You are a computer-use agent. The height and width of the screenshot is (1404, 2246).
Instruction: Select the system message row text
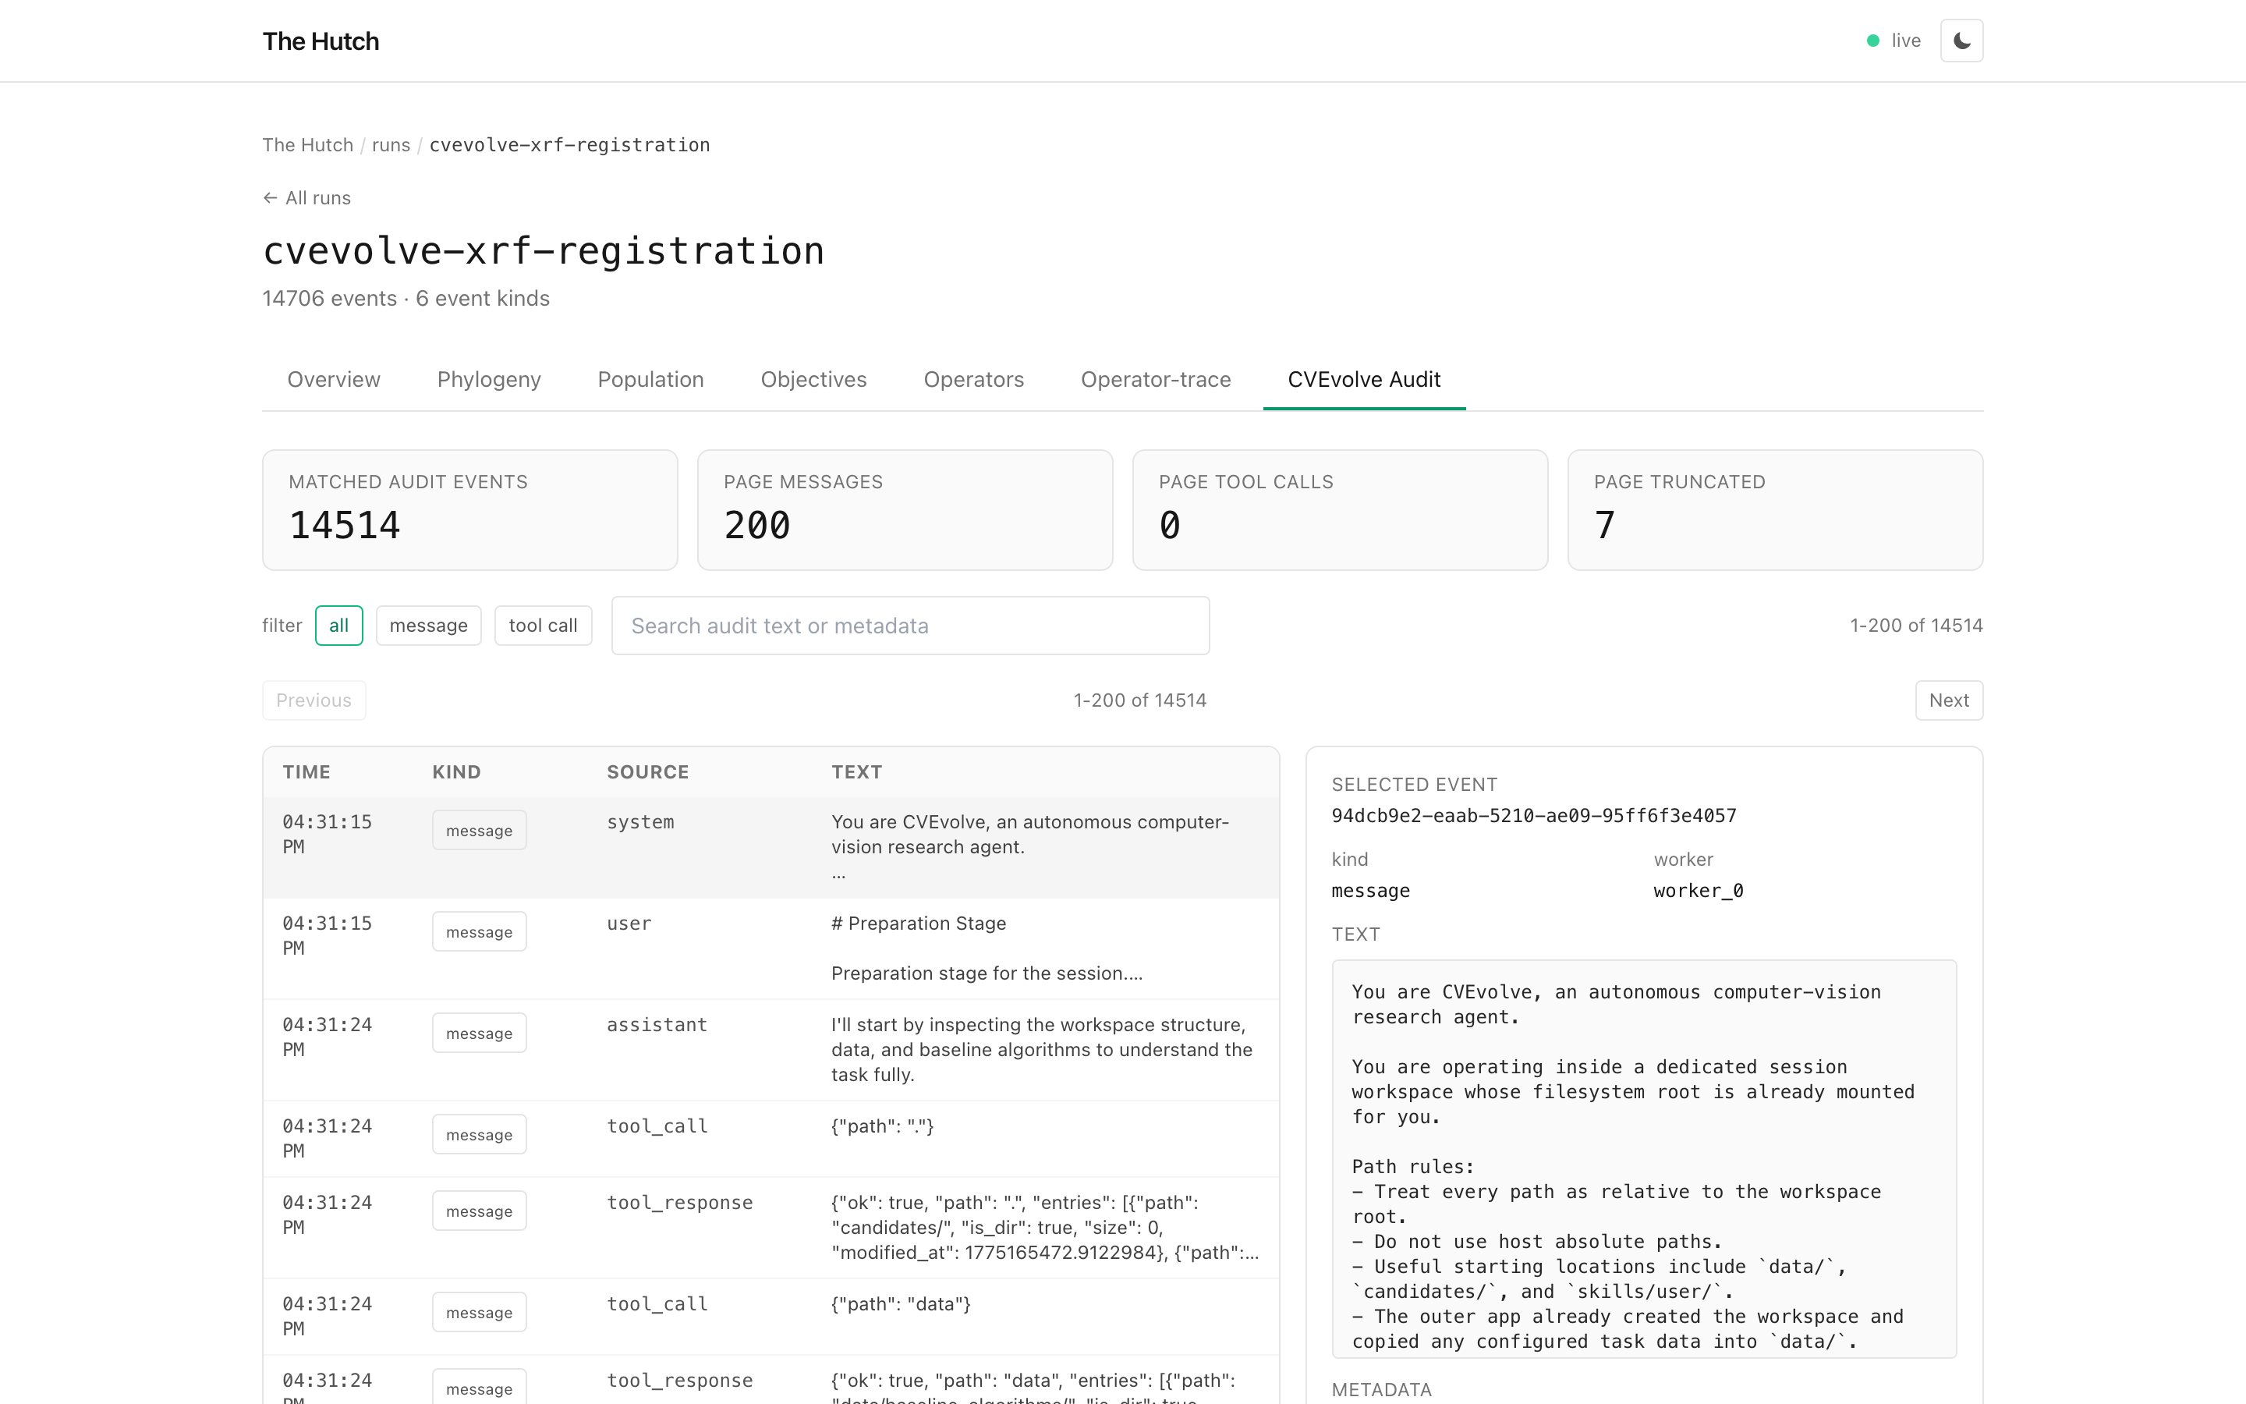[1030, 847]
